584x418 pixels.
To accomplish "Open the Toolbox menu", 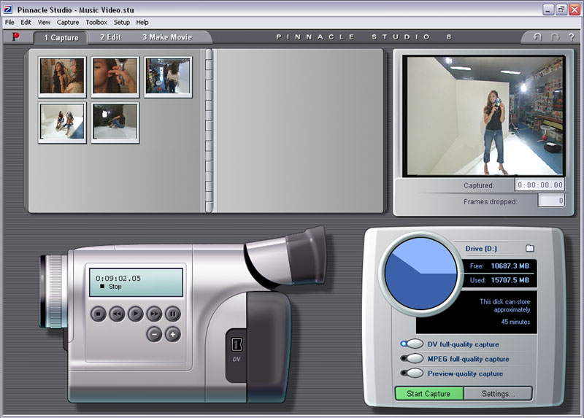I will [x=96, y=23].
